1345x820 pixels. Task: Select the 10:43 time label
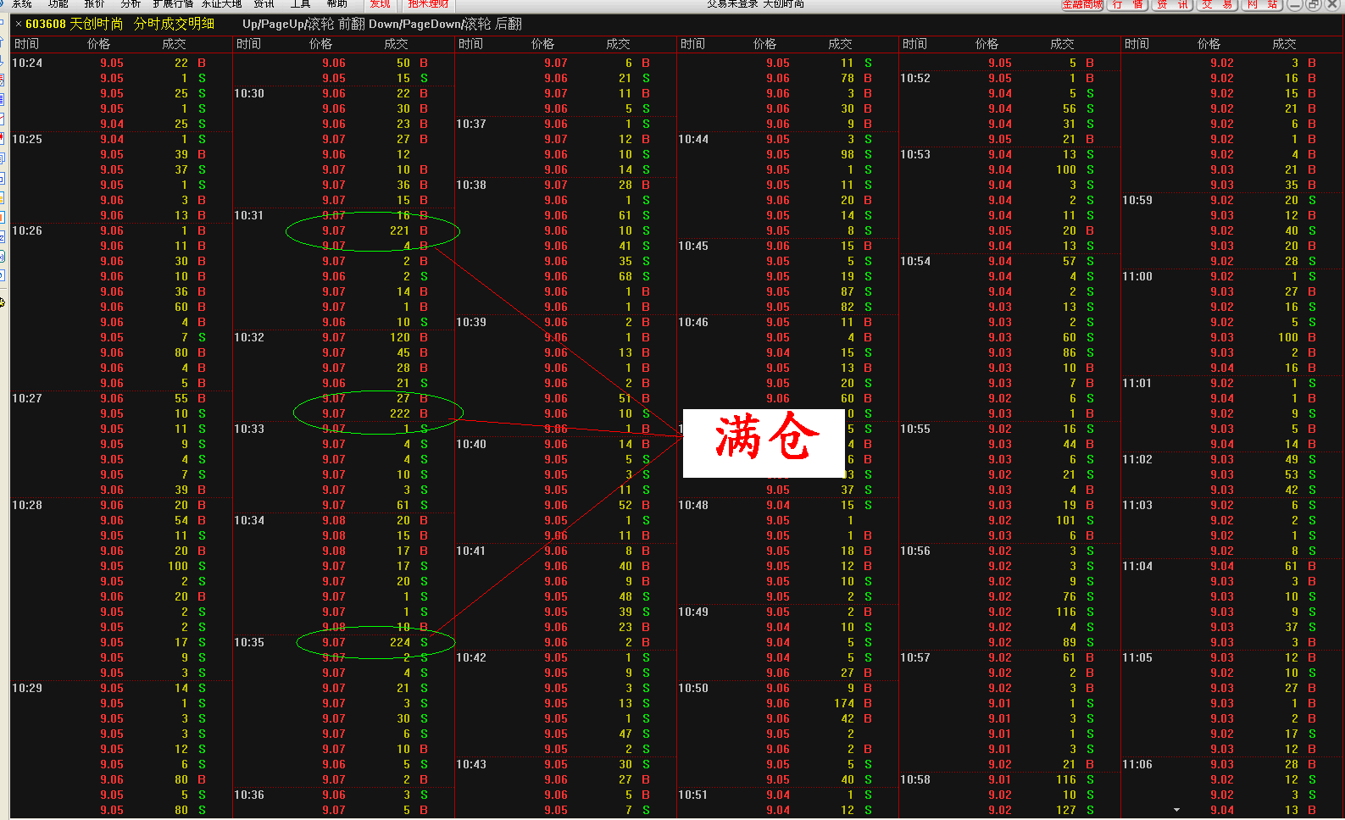(471, 764)
